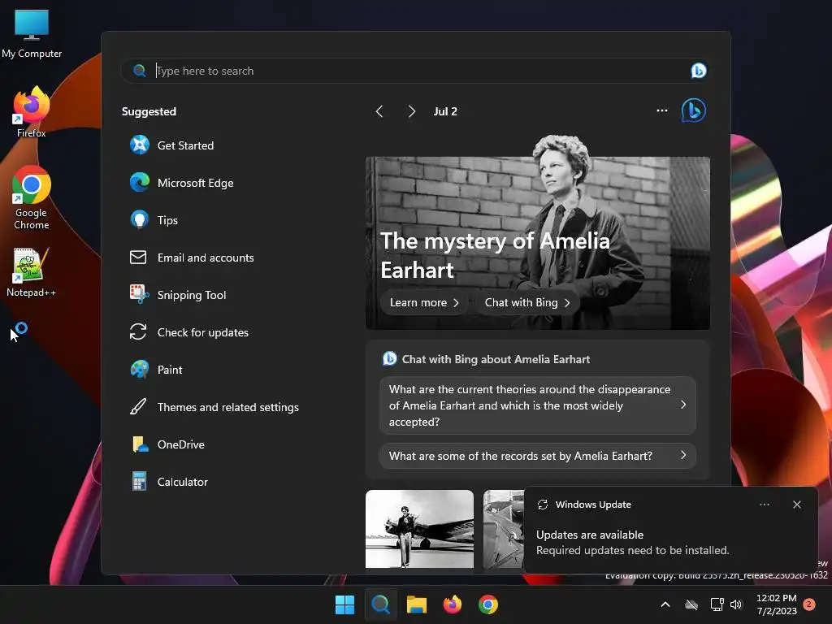This screenshot has width=832, height=624.
Task: Open the Windows Start button
Action: (x=344, y=604)
